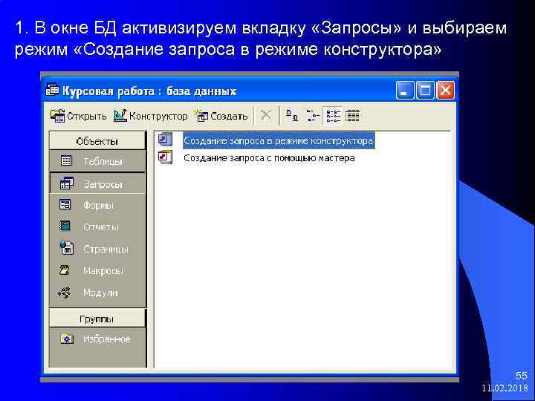Collapse the Объекты panel header
Viewport: 535px width, 401px height.
97,141
